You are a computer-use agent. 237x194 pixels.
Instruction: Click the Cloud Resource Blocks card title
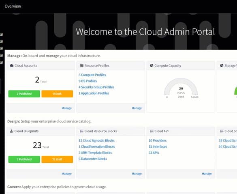pos(101,131)
